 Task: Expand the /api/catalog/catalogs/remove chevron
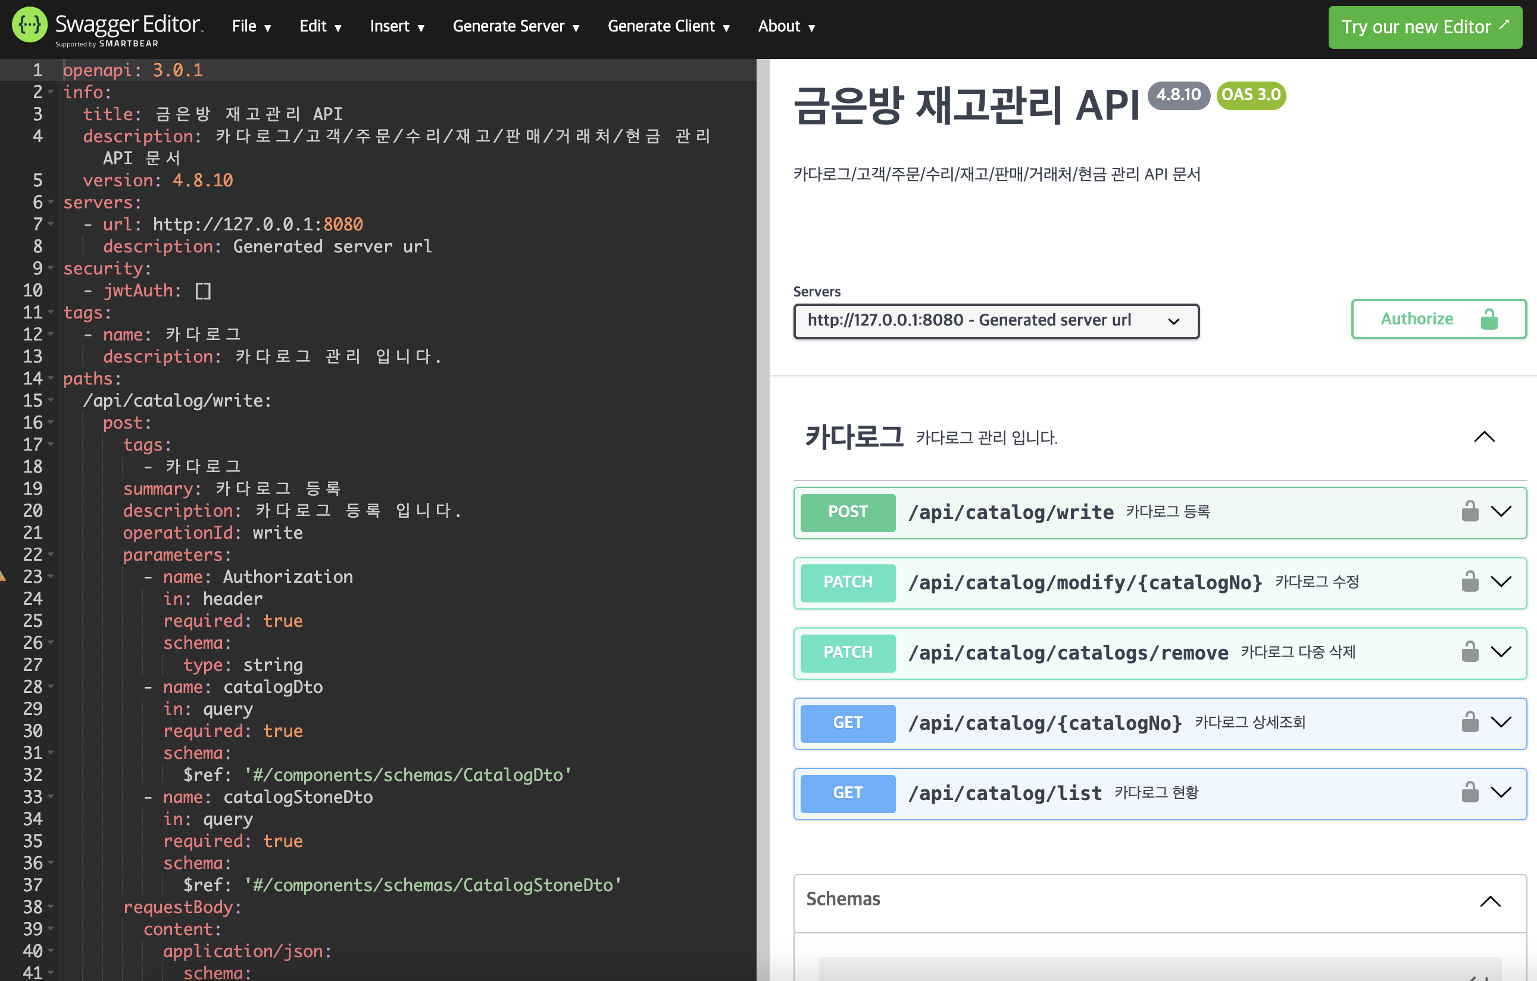point(1501,652)
